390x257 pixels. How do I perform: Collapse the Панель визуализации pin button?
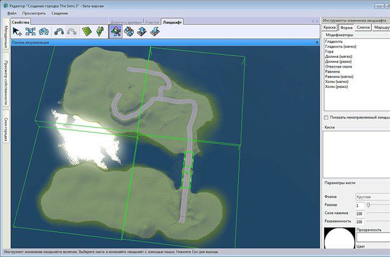[317, 42]
